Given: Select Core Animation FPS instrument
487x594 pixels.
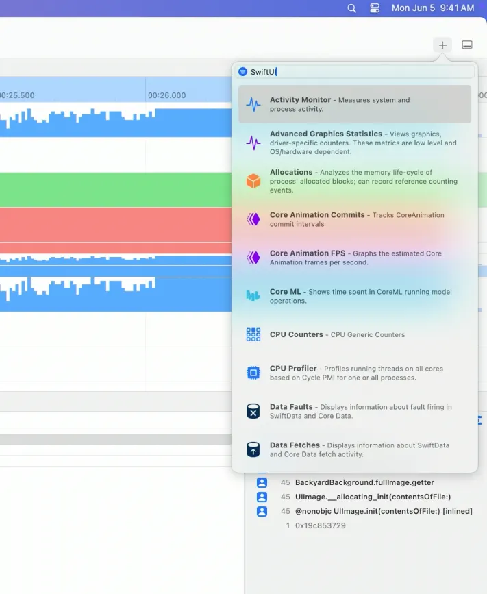Looking at the screenshot, I should (x=355, y=258).
